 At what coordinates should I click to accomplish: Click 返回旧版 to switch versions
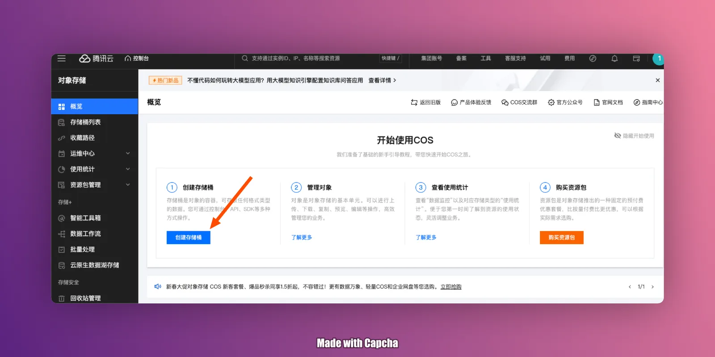(x=426, y=102)
